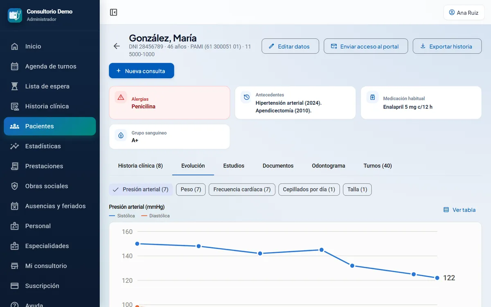
Task: Open the Ana Ruiz user menu
Action: (x=464, y=13)
